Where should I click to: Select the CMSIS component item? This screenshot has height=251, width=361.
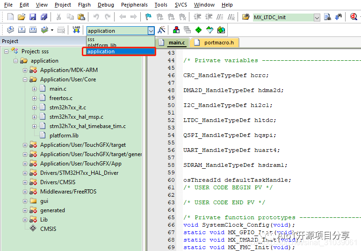[x=48, y=229]
